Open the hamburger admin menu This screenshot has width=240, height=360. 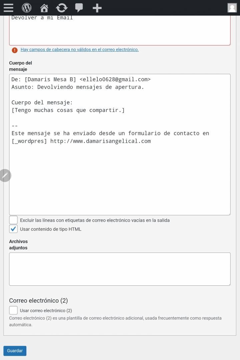[8, 8]
